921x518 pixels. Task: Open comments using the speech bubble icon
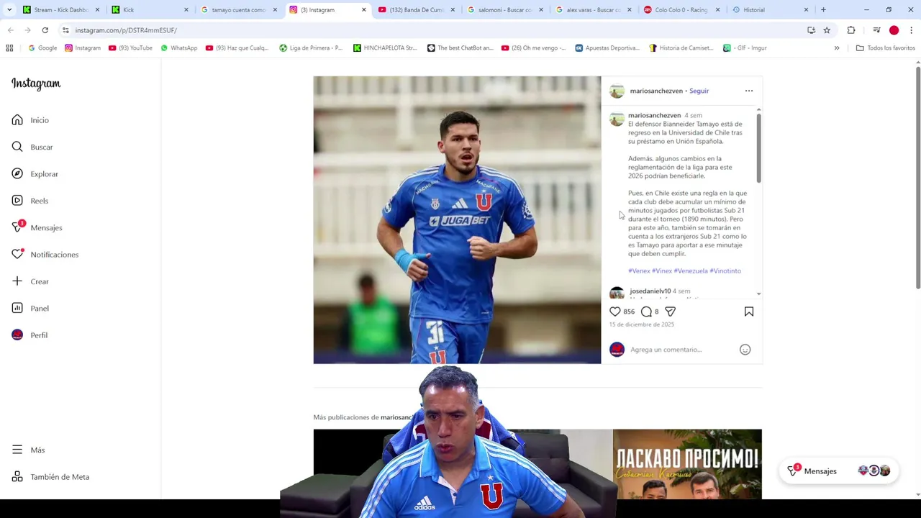(x=646, y=312)
